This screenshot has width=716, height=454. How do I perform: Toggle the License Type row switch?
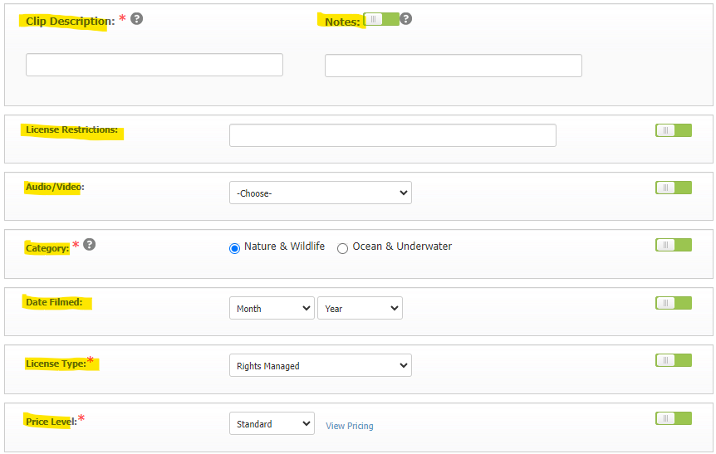click(x=674, y=360)
